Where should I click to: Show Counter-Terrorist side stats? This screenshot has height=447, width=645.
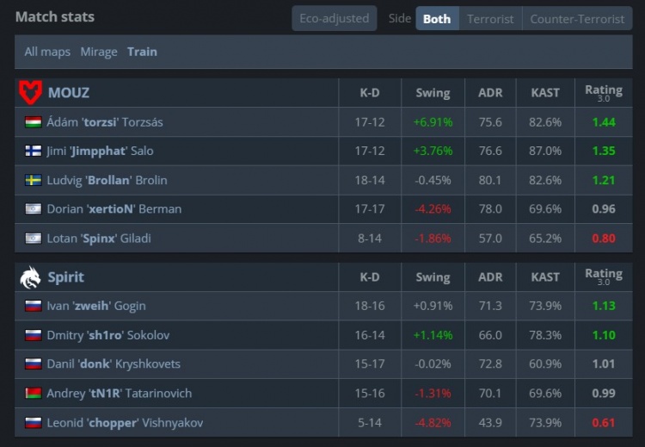(x=577, y=18)
